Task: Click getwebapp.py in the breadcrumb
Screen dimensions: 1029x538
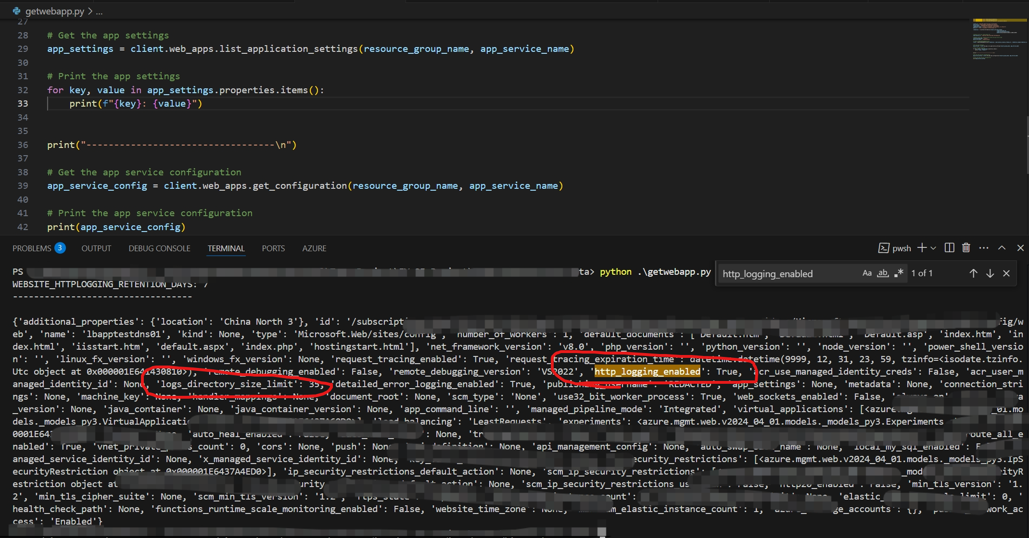Action: point(54,11)
